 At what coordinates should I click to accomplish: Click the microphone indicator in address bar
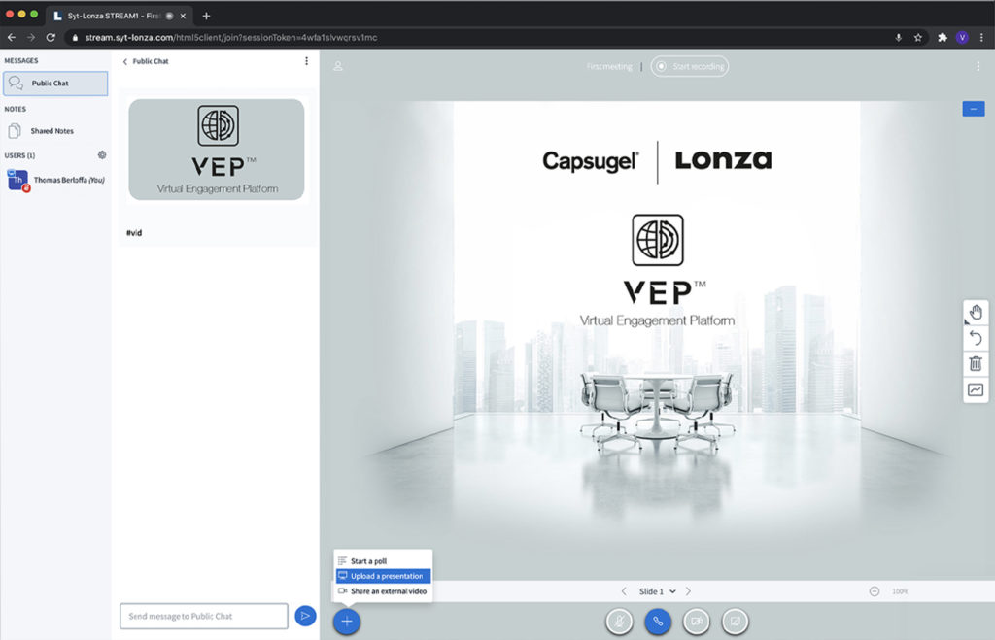(x=898, y=38)
